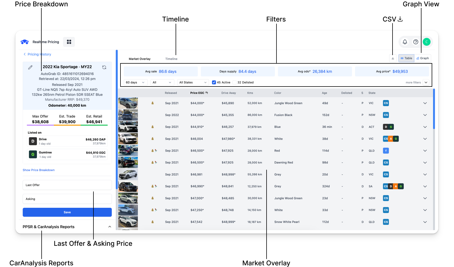Click the Drive listing $46,260 DAP price
Screen dimensions: 454x267
(x=95, y=139)
